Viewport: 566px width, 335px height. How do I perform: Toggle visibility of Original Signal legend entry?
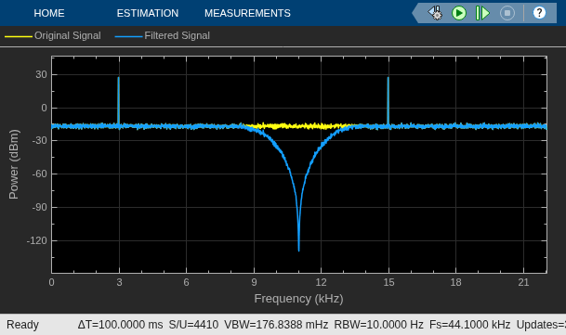click(68, 35)
